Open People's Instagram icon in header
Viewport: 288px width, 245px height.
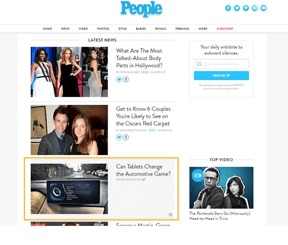coord(255,8)
